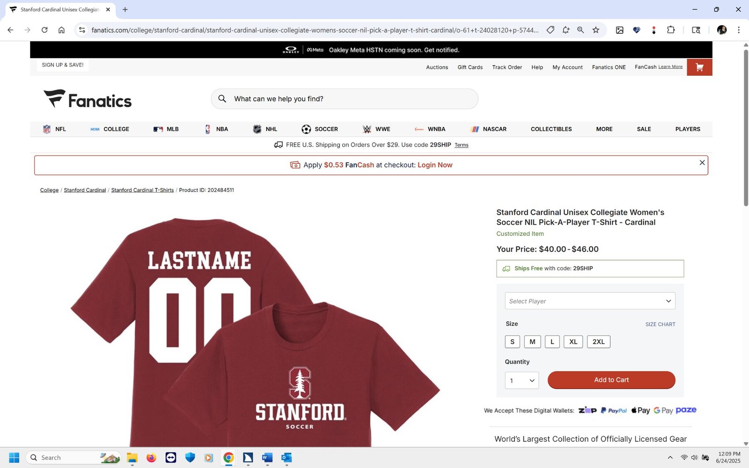The width and height of the screenshot is (749, 468).
Task: Select size XL
Action: click(x=573, y=342)
